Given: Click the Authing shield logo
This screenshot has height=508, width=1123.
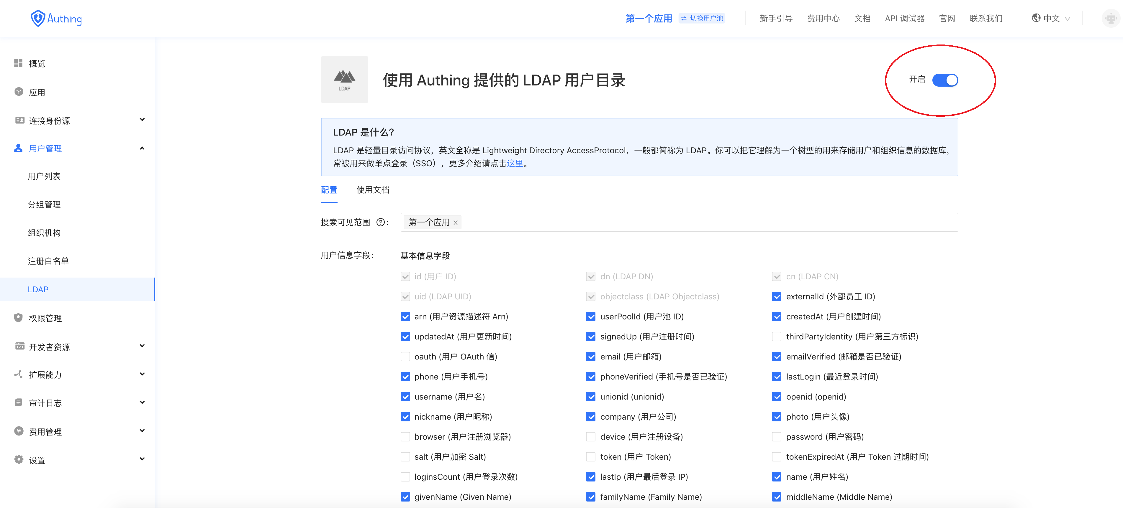Looking at the screenshot, I should [38, 18].
